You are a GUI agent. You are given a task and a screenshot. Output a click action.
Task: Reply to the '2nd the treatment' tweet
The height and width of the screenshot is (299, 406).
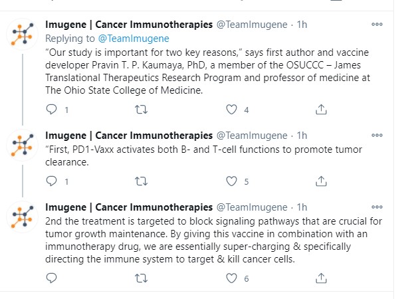point(51,278)
